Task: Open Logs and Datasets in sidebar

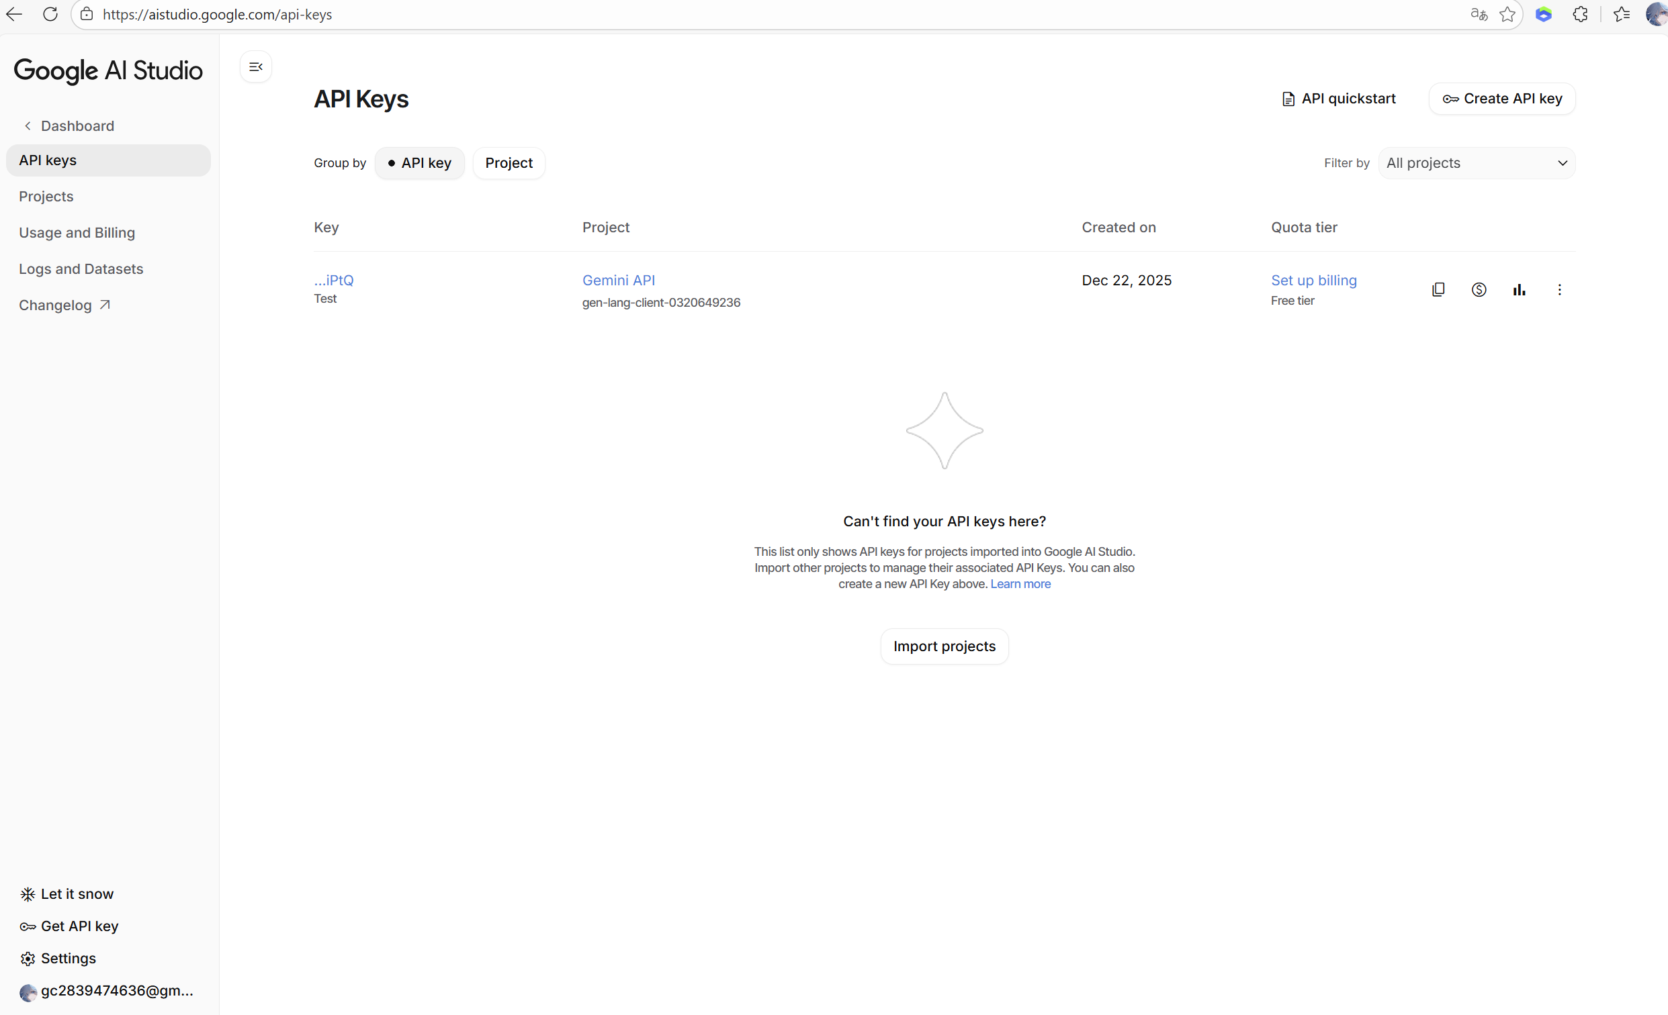Action: [x=81, y=269]
